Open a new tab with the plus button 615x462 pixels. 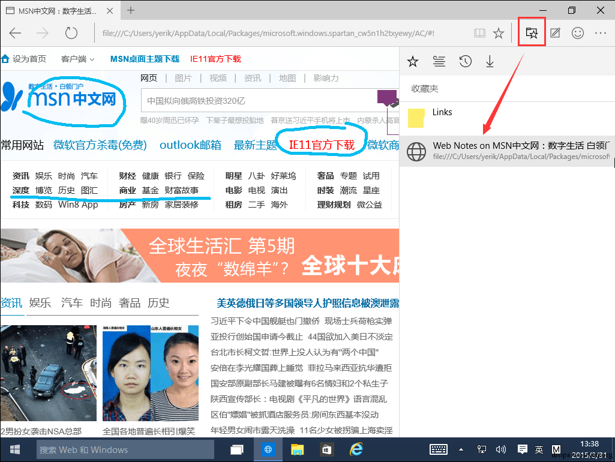(x=131, y=11)
